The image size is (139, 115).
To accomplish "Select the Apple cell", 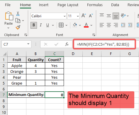I will 17,66.
